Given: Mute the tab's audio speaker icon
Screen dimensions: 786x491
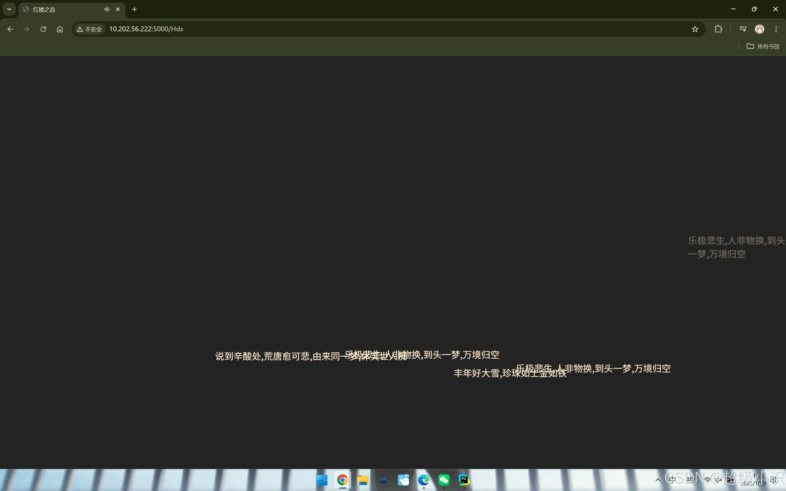Looking at the screenshot, I should coord(107,10).
